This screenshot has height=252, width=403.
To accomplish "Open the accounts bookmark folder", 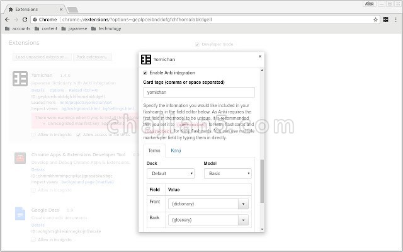I will pyautogui.click(x=18, y=28).
